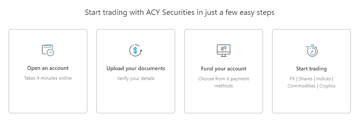
Task: Click empty area of Fund account card
Action: pos(224,101)
